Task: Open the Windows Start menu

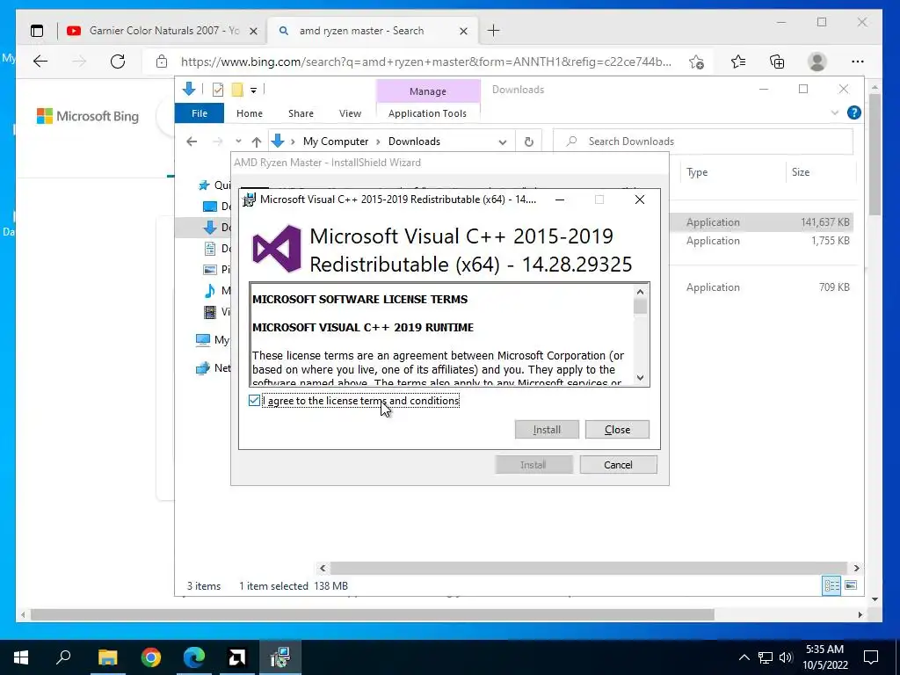Action: [x=21, y=657]
